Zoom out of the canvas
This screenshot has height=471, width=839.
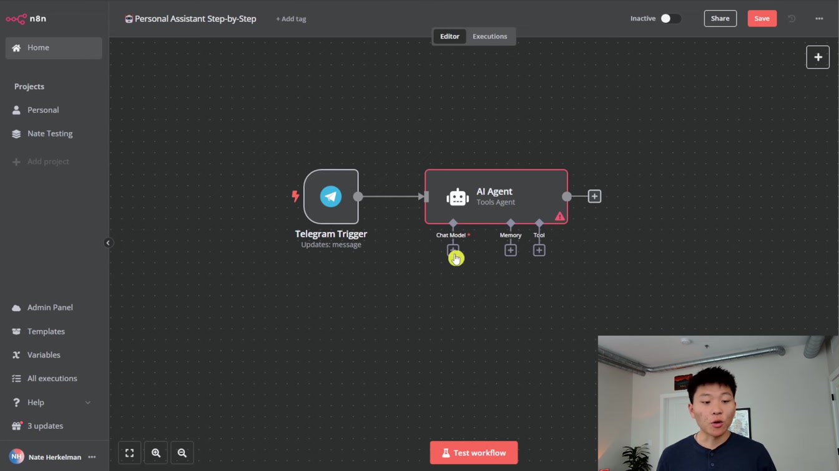[x=182, y=453]
